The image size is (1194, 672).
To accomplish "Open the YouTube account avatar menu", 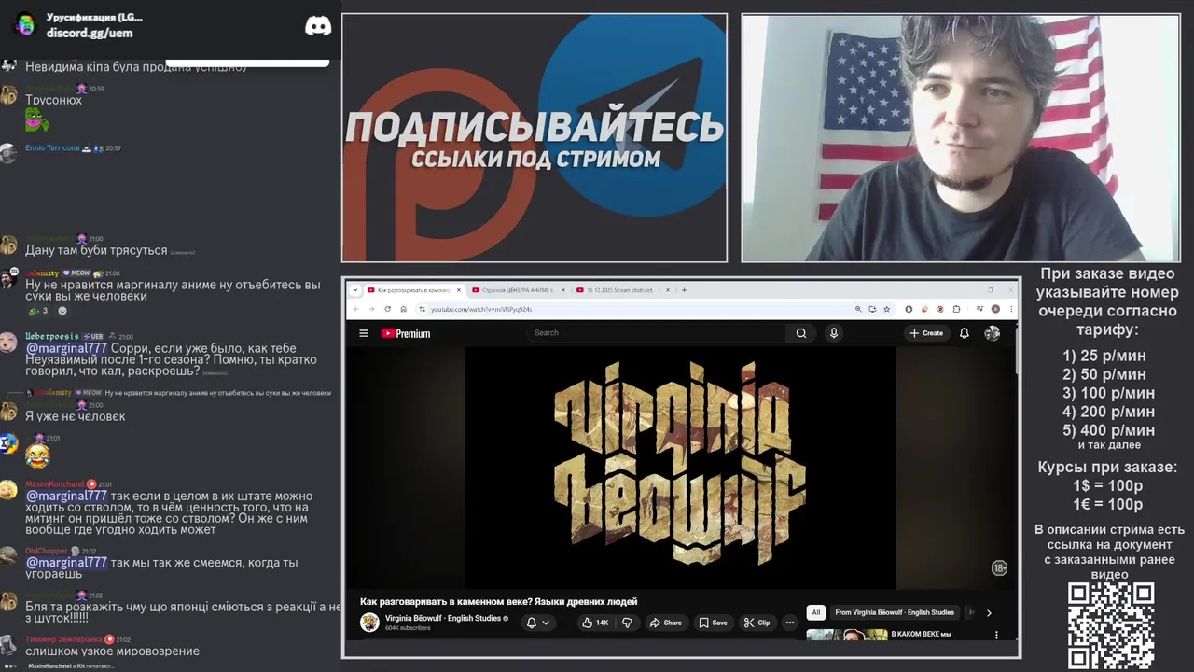I will pyautogui.click(x=993, y=333).
